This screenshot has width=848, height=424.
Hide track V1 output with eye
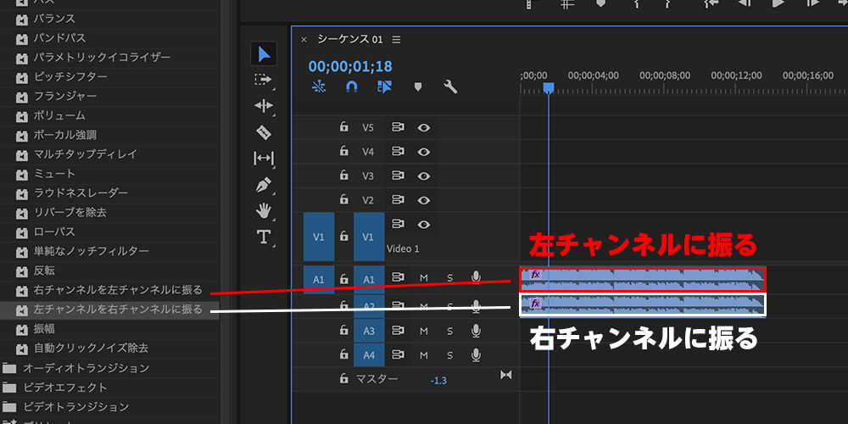pos(424,225)
